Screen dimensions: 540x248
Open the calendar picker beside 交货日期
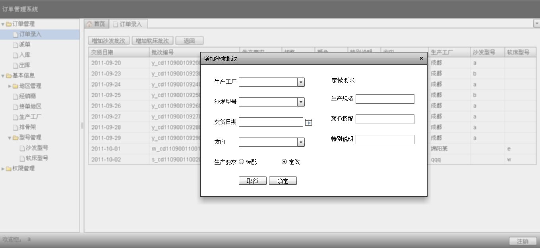(308, 122)
